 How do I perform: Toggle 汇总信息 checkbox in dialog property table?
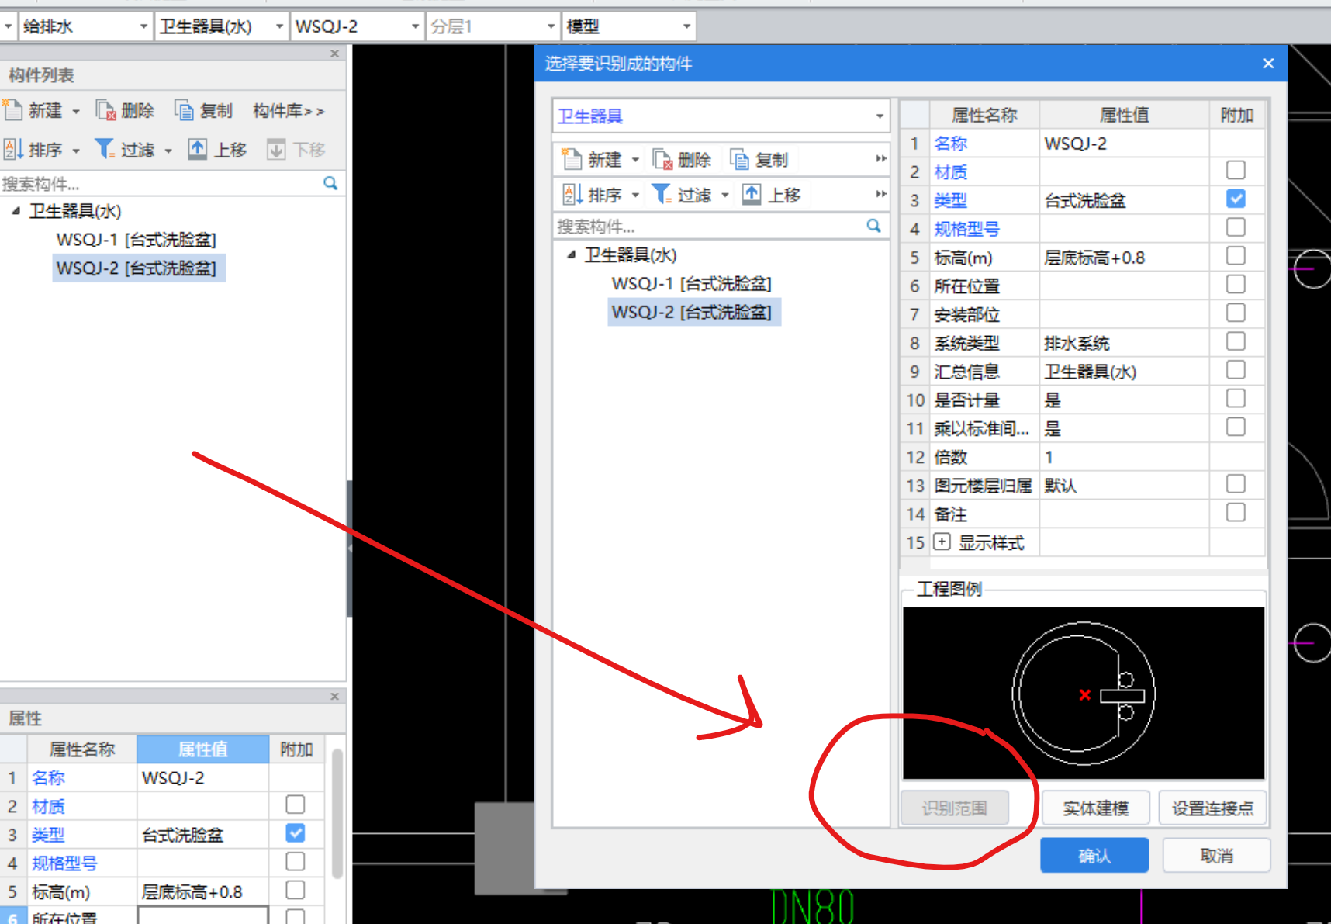[x=1236, y=370]
